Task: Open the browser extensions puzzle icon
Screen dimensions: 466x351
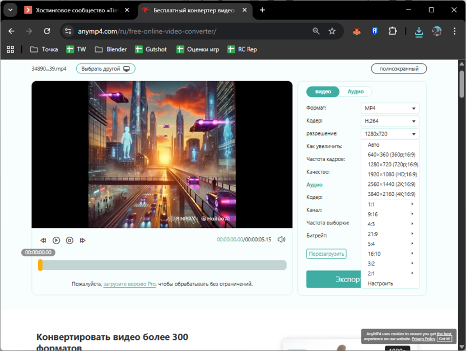Action: (393, 31)
